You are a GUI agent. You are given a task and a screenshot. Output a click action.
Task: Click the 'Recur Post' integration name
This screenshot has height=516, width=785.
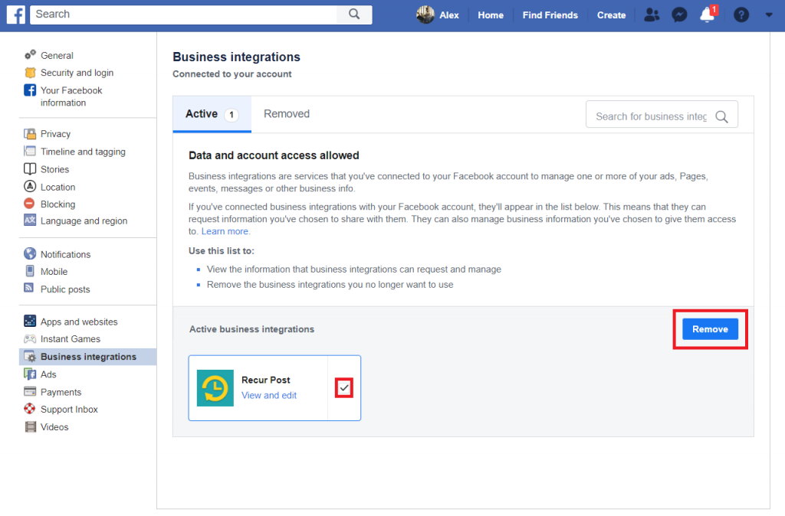tap(266, 380)
